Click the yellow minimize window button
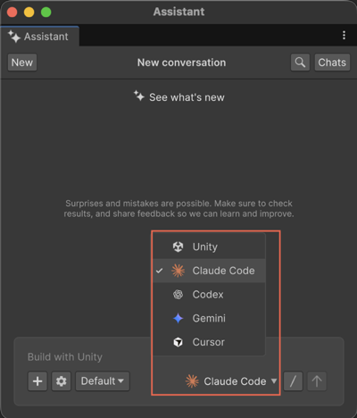 (29, 13)
